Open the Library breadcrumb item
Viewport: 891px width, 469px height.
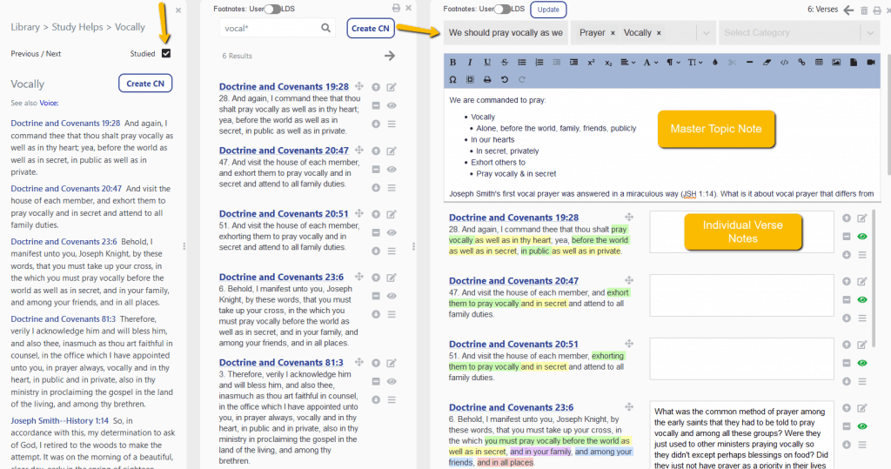pos(25,28)
